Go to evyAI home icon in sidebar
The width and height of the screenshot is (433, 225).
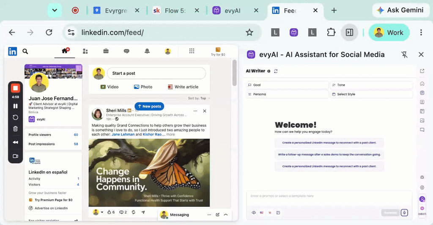[x=422, y=83]
